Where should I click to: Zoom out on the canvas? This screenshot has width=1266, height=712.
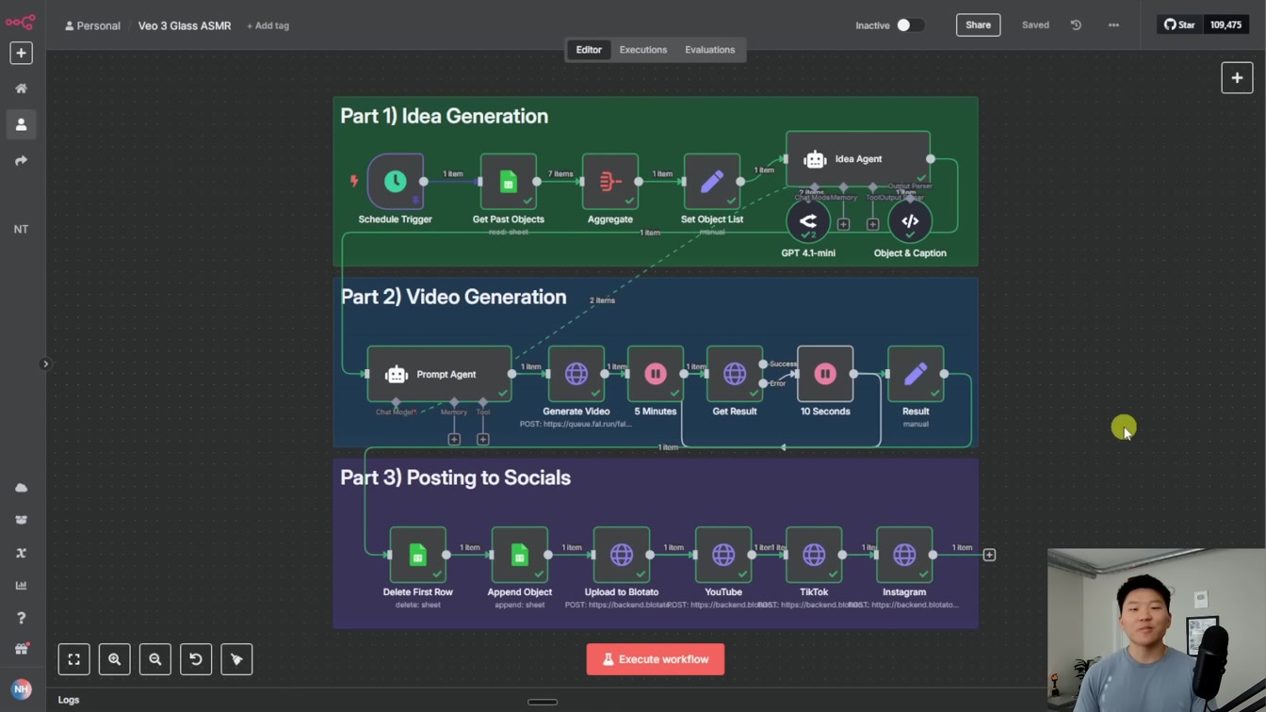154,659
